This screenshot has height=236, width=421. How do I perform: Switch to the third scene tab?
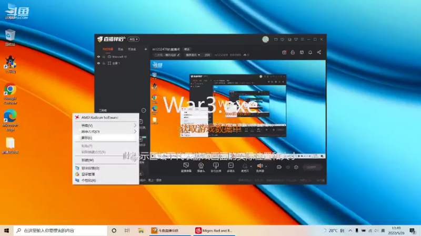pos(132,49)
